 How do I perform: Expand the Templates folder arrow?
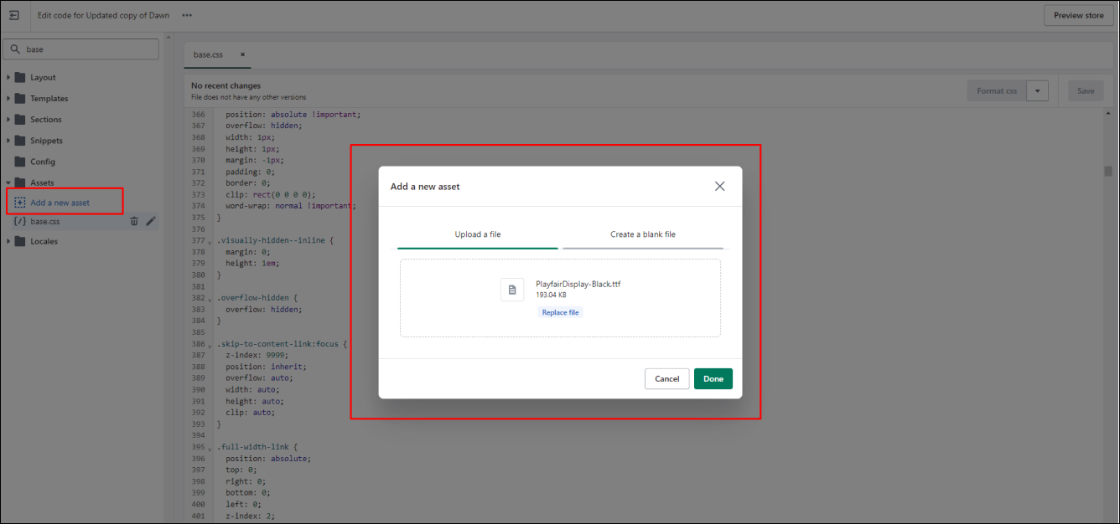pos(8,98)
